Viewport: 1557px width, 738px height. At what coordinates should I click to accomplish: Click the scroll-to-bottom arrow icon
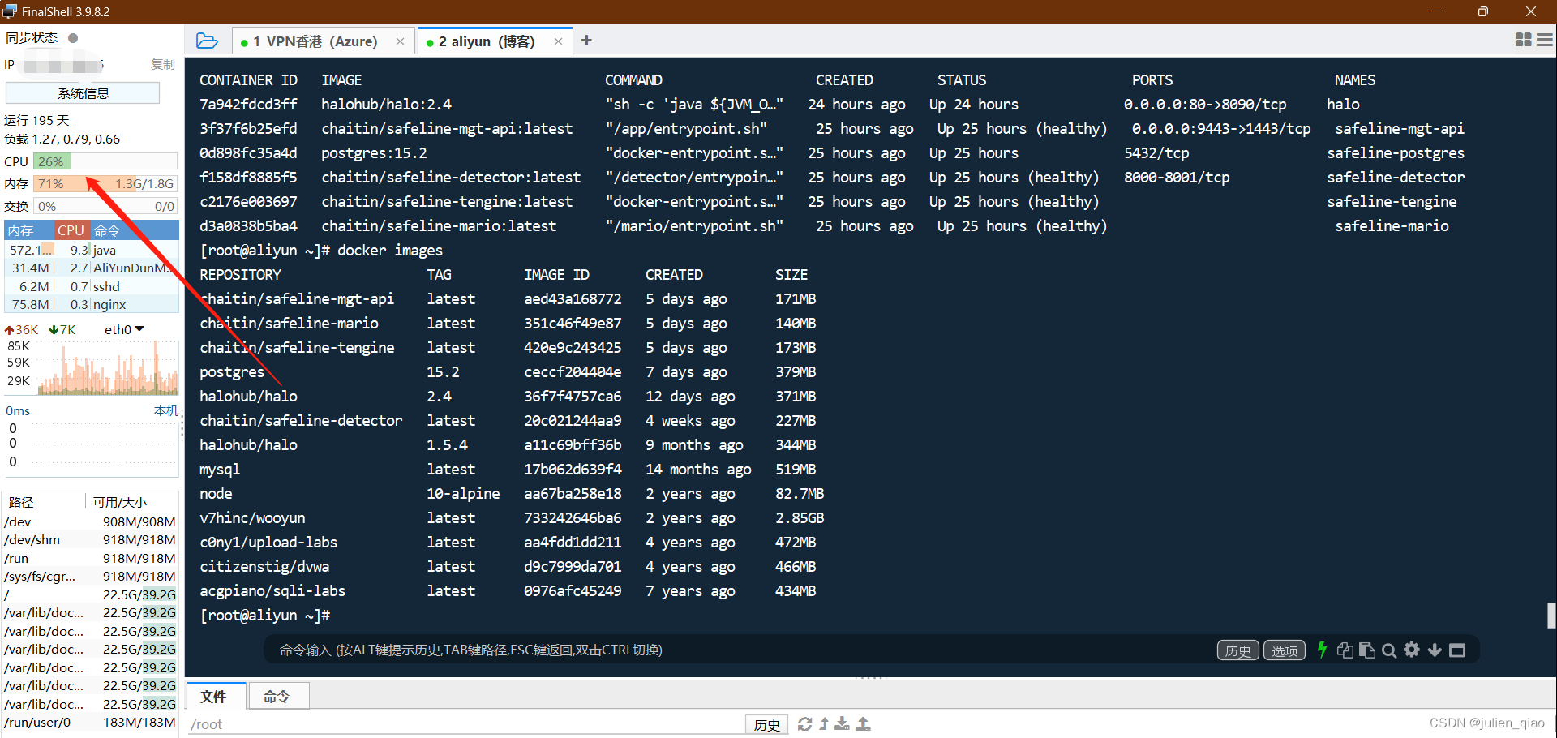coord(1435,650)
